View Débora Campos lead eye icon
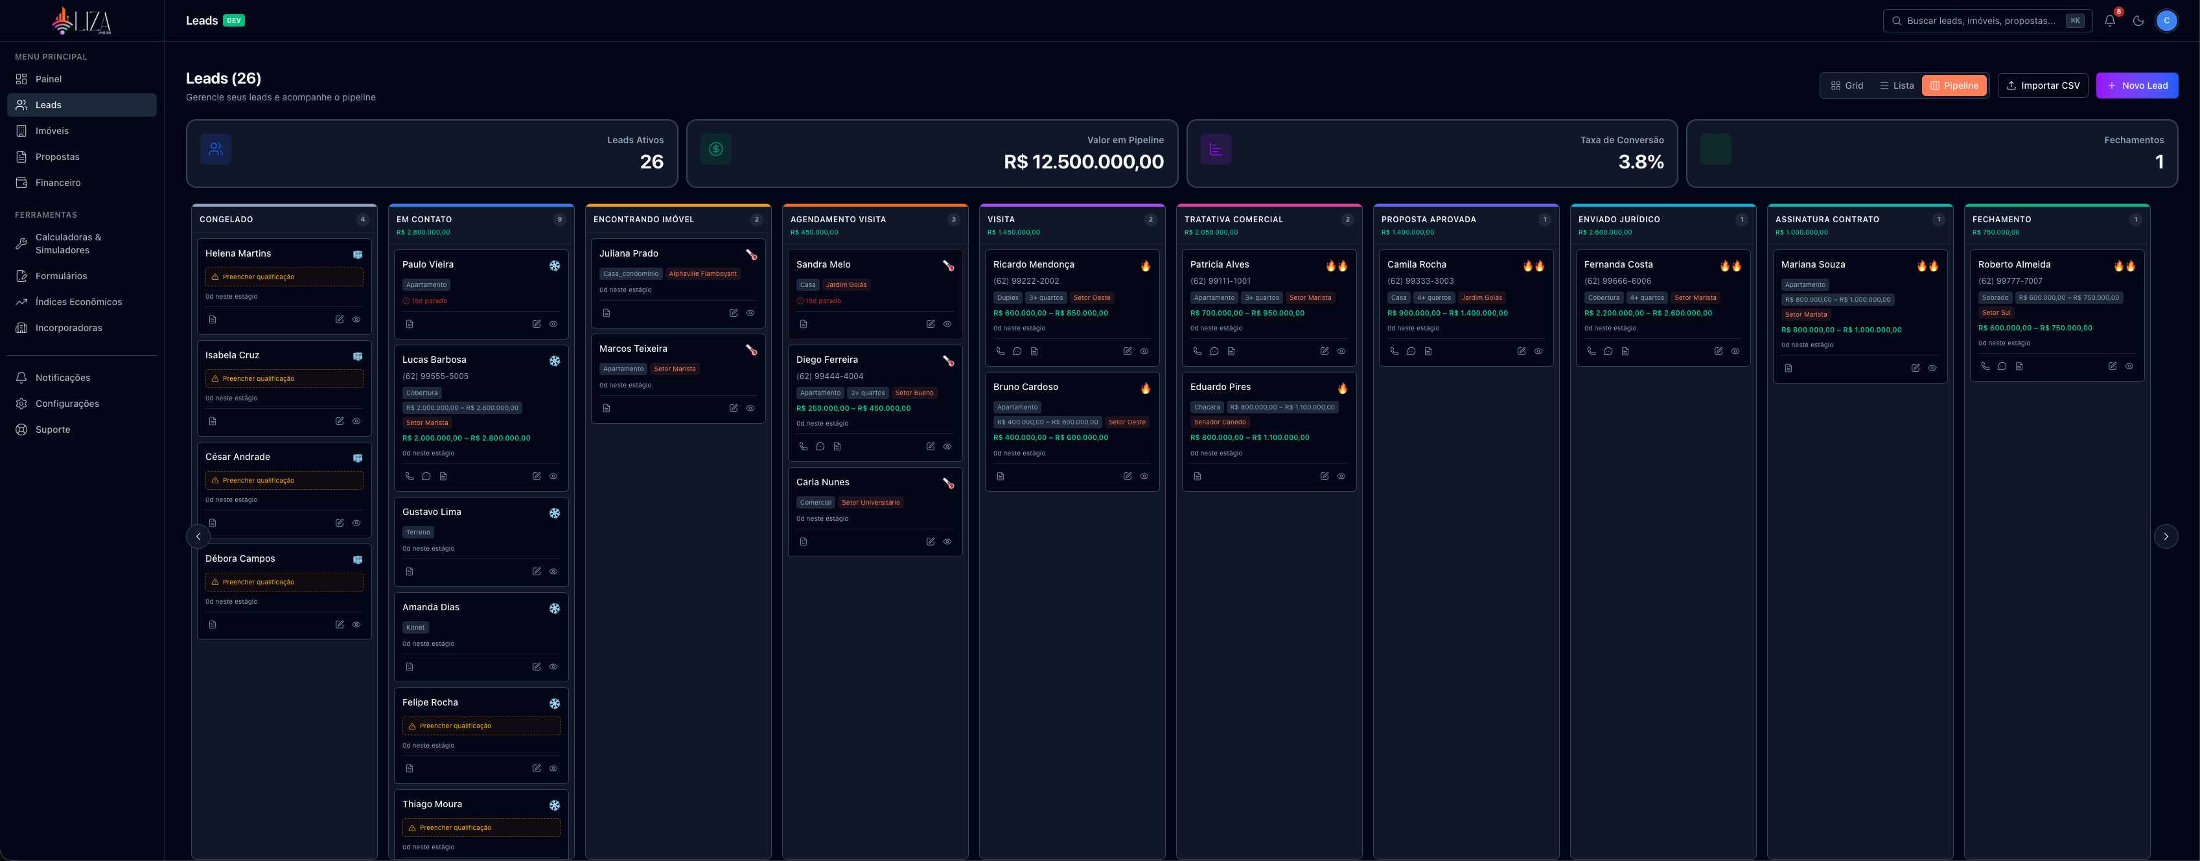2200x861 pixels. 356,625
